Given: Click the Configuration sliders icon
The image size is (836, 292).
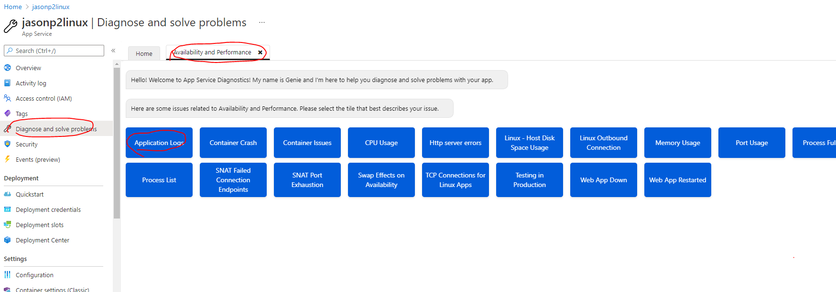Looking at the screenshot, I should click(x=7, y=275).
